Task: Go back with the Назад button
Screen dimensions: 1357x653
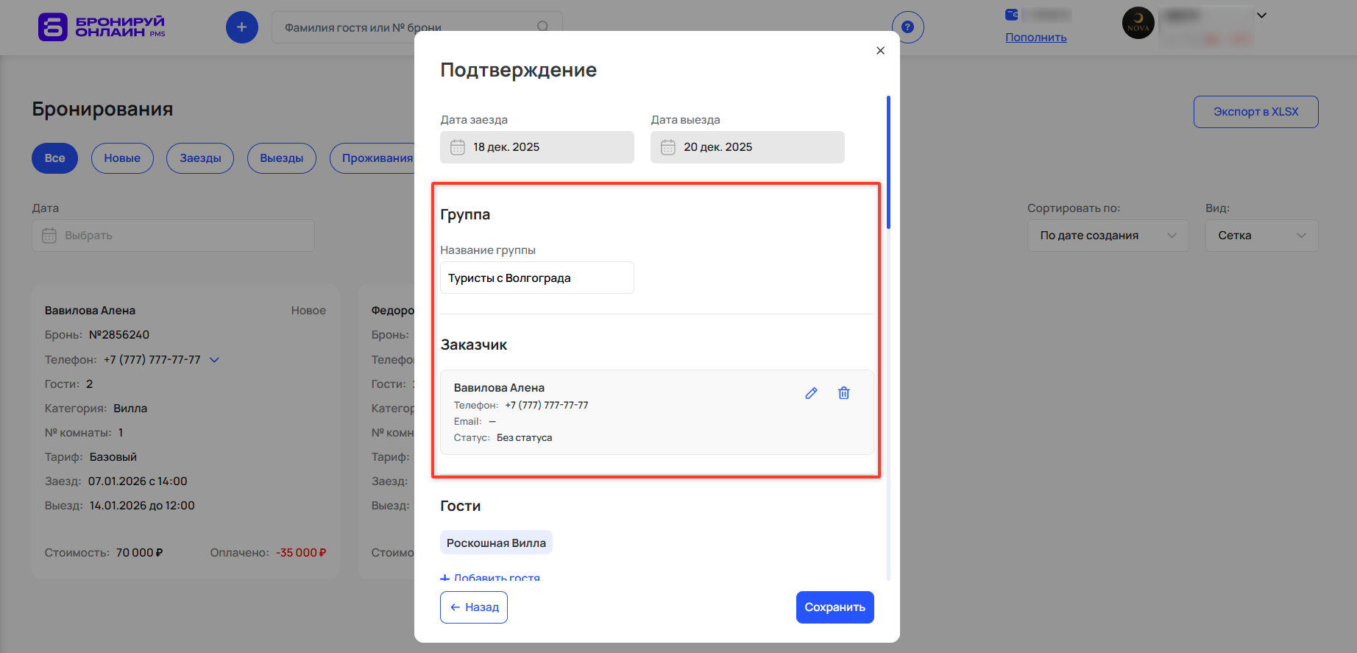Action: click(474, 607)
